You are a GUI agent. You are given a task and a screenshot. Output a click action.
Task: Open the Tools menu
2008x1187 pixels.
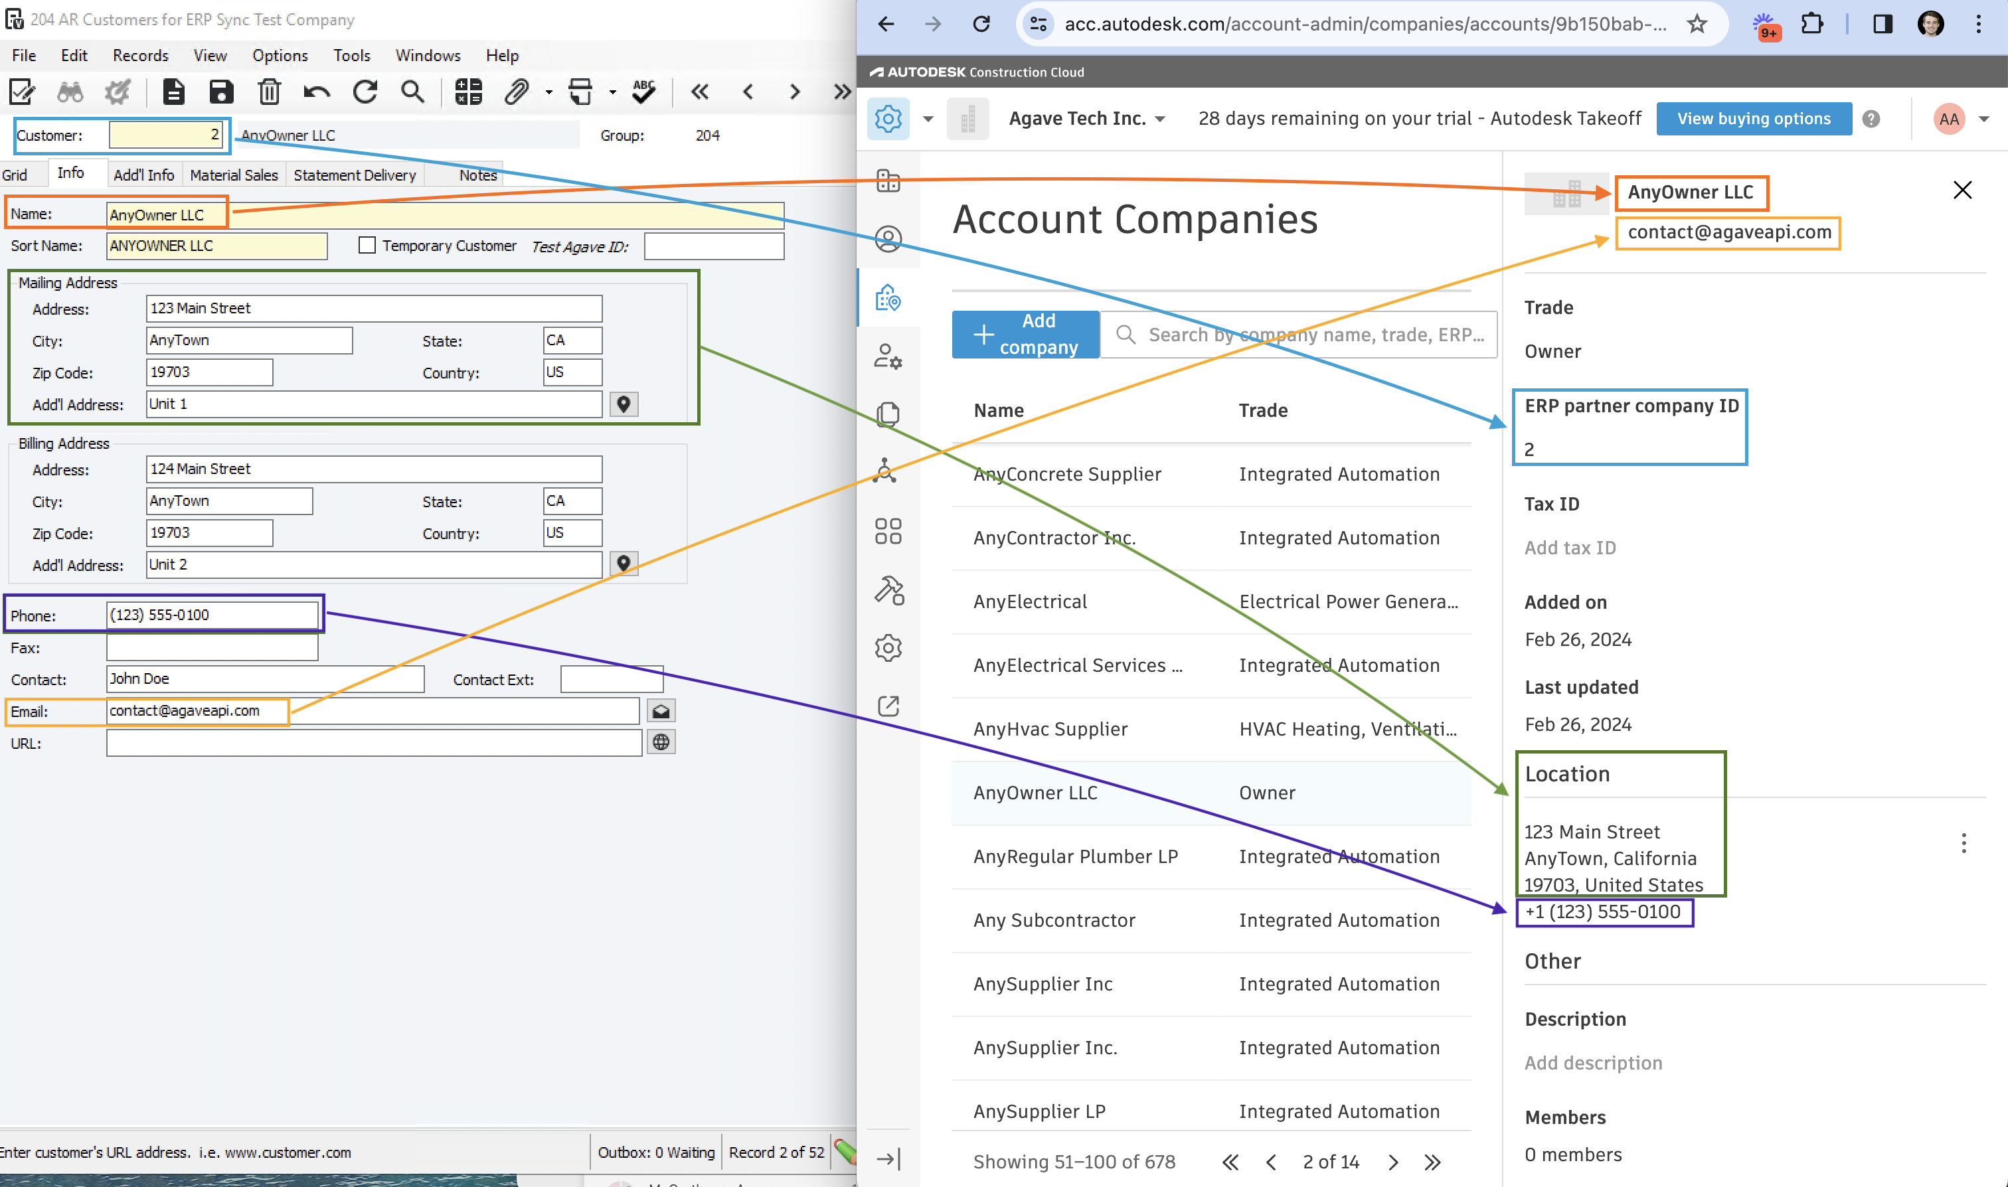click(x=352, y=55)
